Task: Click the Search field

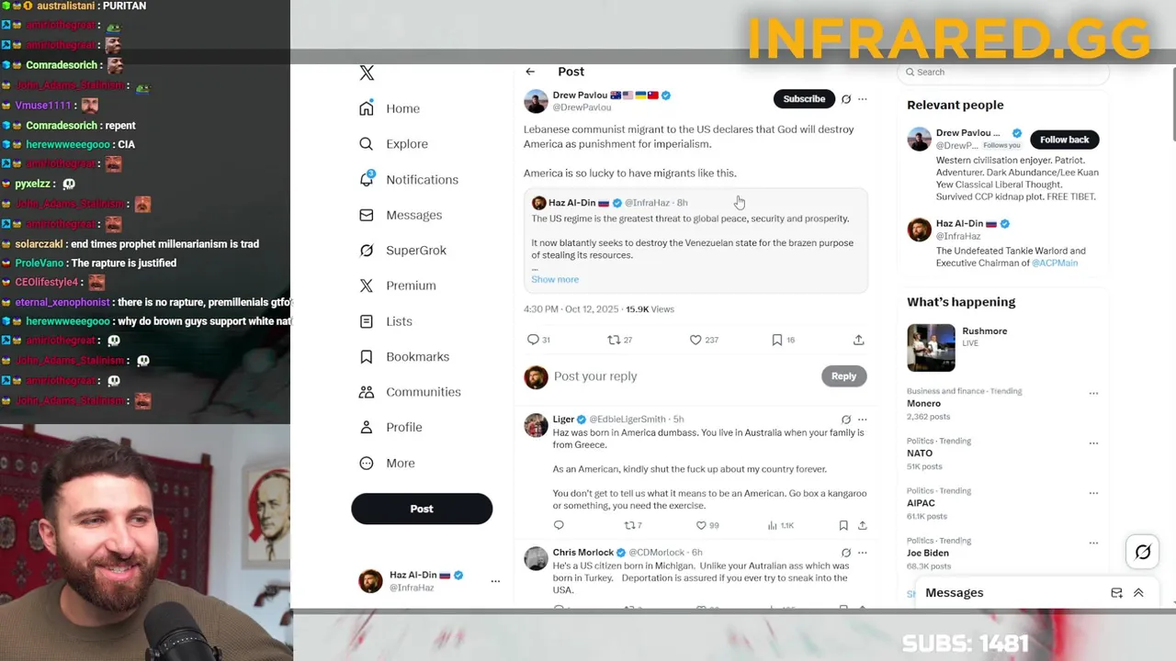Action: (1003, 72)
